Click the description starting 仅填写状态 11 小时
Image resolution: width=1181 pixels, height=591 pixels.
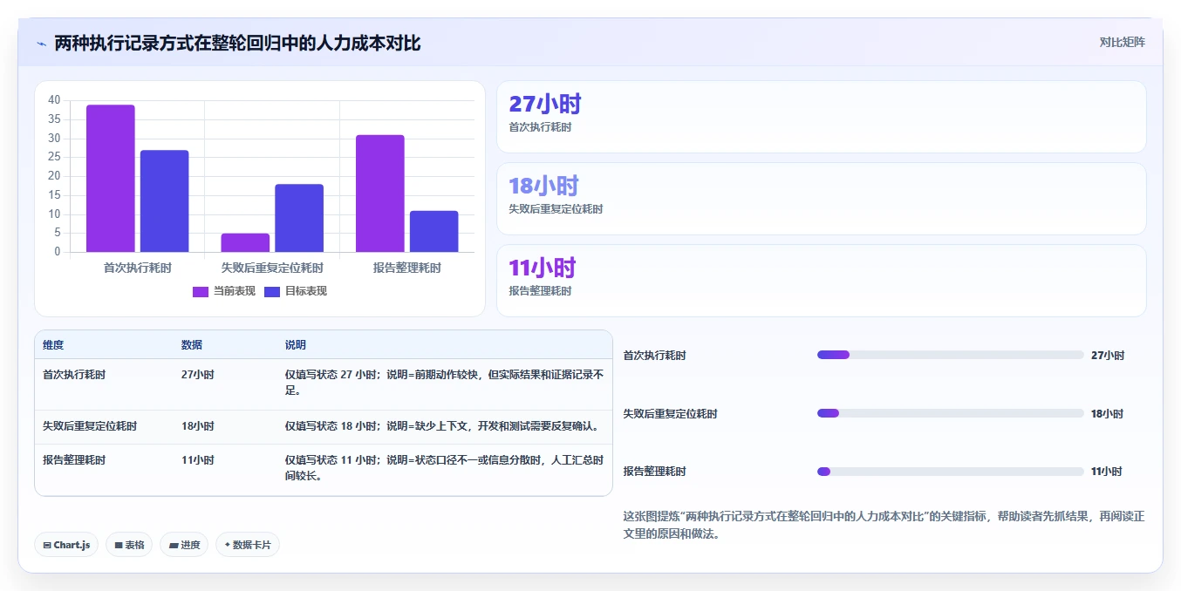[x=444, y=467]
